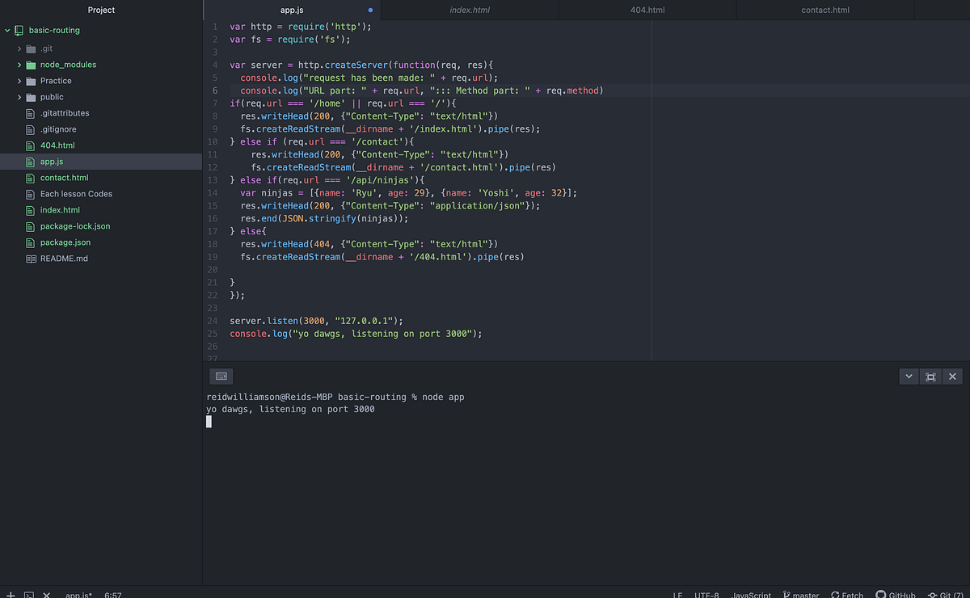Screen dimensions: 970x598
Task: Click the caret position indicator 6:57
Action: tap(112, 594)
